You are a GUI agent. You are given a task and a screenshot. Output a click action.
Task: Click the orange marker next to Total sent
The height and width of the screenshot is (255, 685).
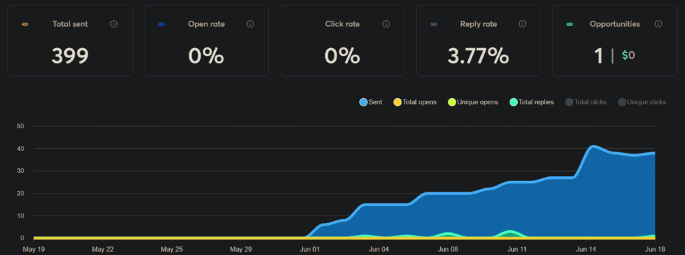[x=25, y=25]
